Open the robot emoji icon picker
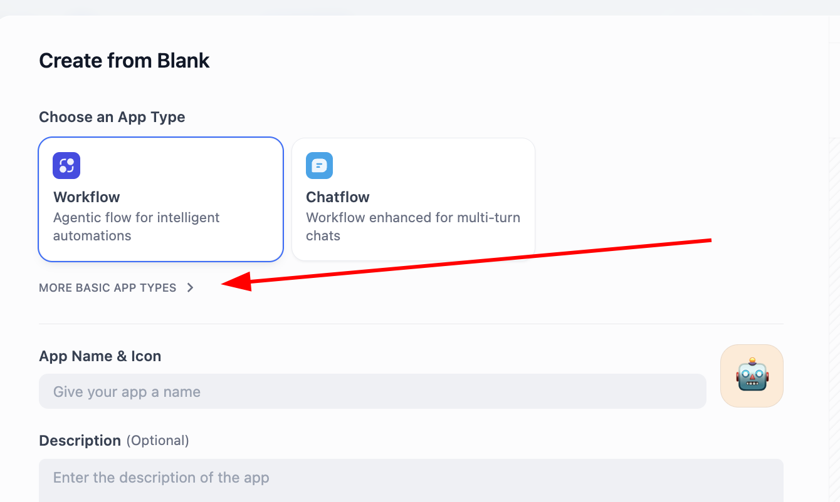The image size is (840, 502). coord(752,376)
